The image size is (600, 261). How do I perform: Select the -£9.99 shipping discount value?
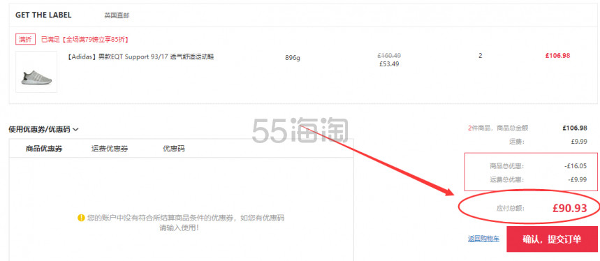coord(578,179)
